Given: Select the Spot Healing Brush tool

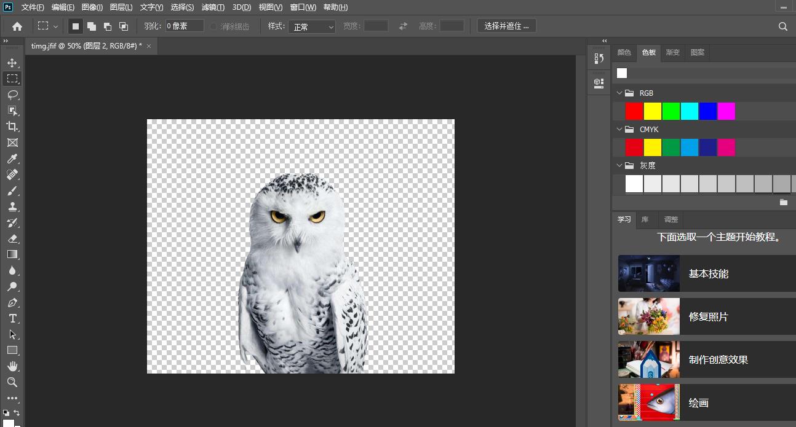Looking at the screenshot, I should pos(12,174).
